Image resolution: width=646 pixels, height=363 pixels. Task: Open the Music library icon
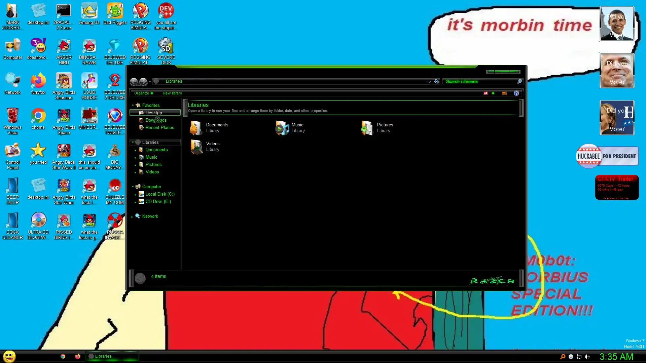point(282,128)
